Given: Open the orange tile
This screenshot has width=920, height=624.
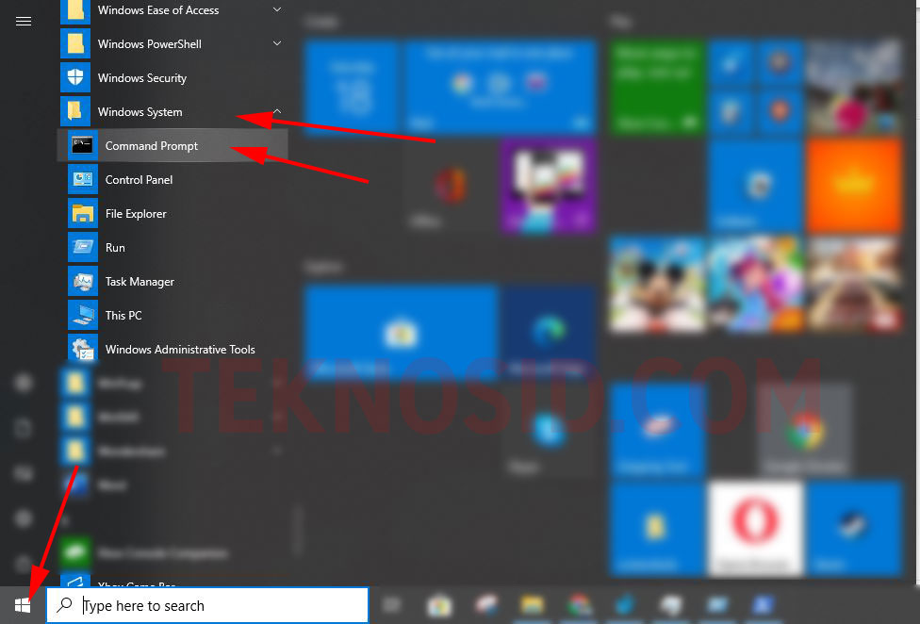Looking at the screenshot, I should pos(854,186).
